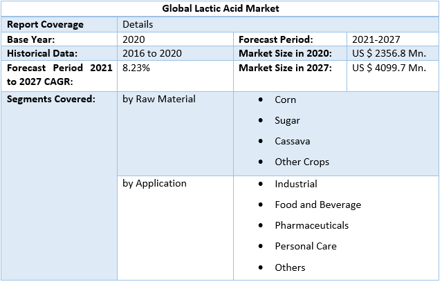This screenshot has height=284, width=442.
Task: Select the by Application cell
Action: tap(154, 183)
